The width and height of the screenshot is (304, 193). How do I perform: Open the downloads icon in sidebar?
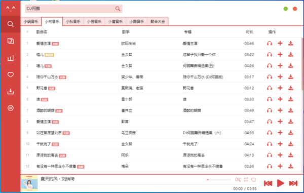click(11, 91)
